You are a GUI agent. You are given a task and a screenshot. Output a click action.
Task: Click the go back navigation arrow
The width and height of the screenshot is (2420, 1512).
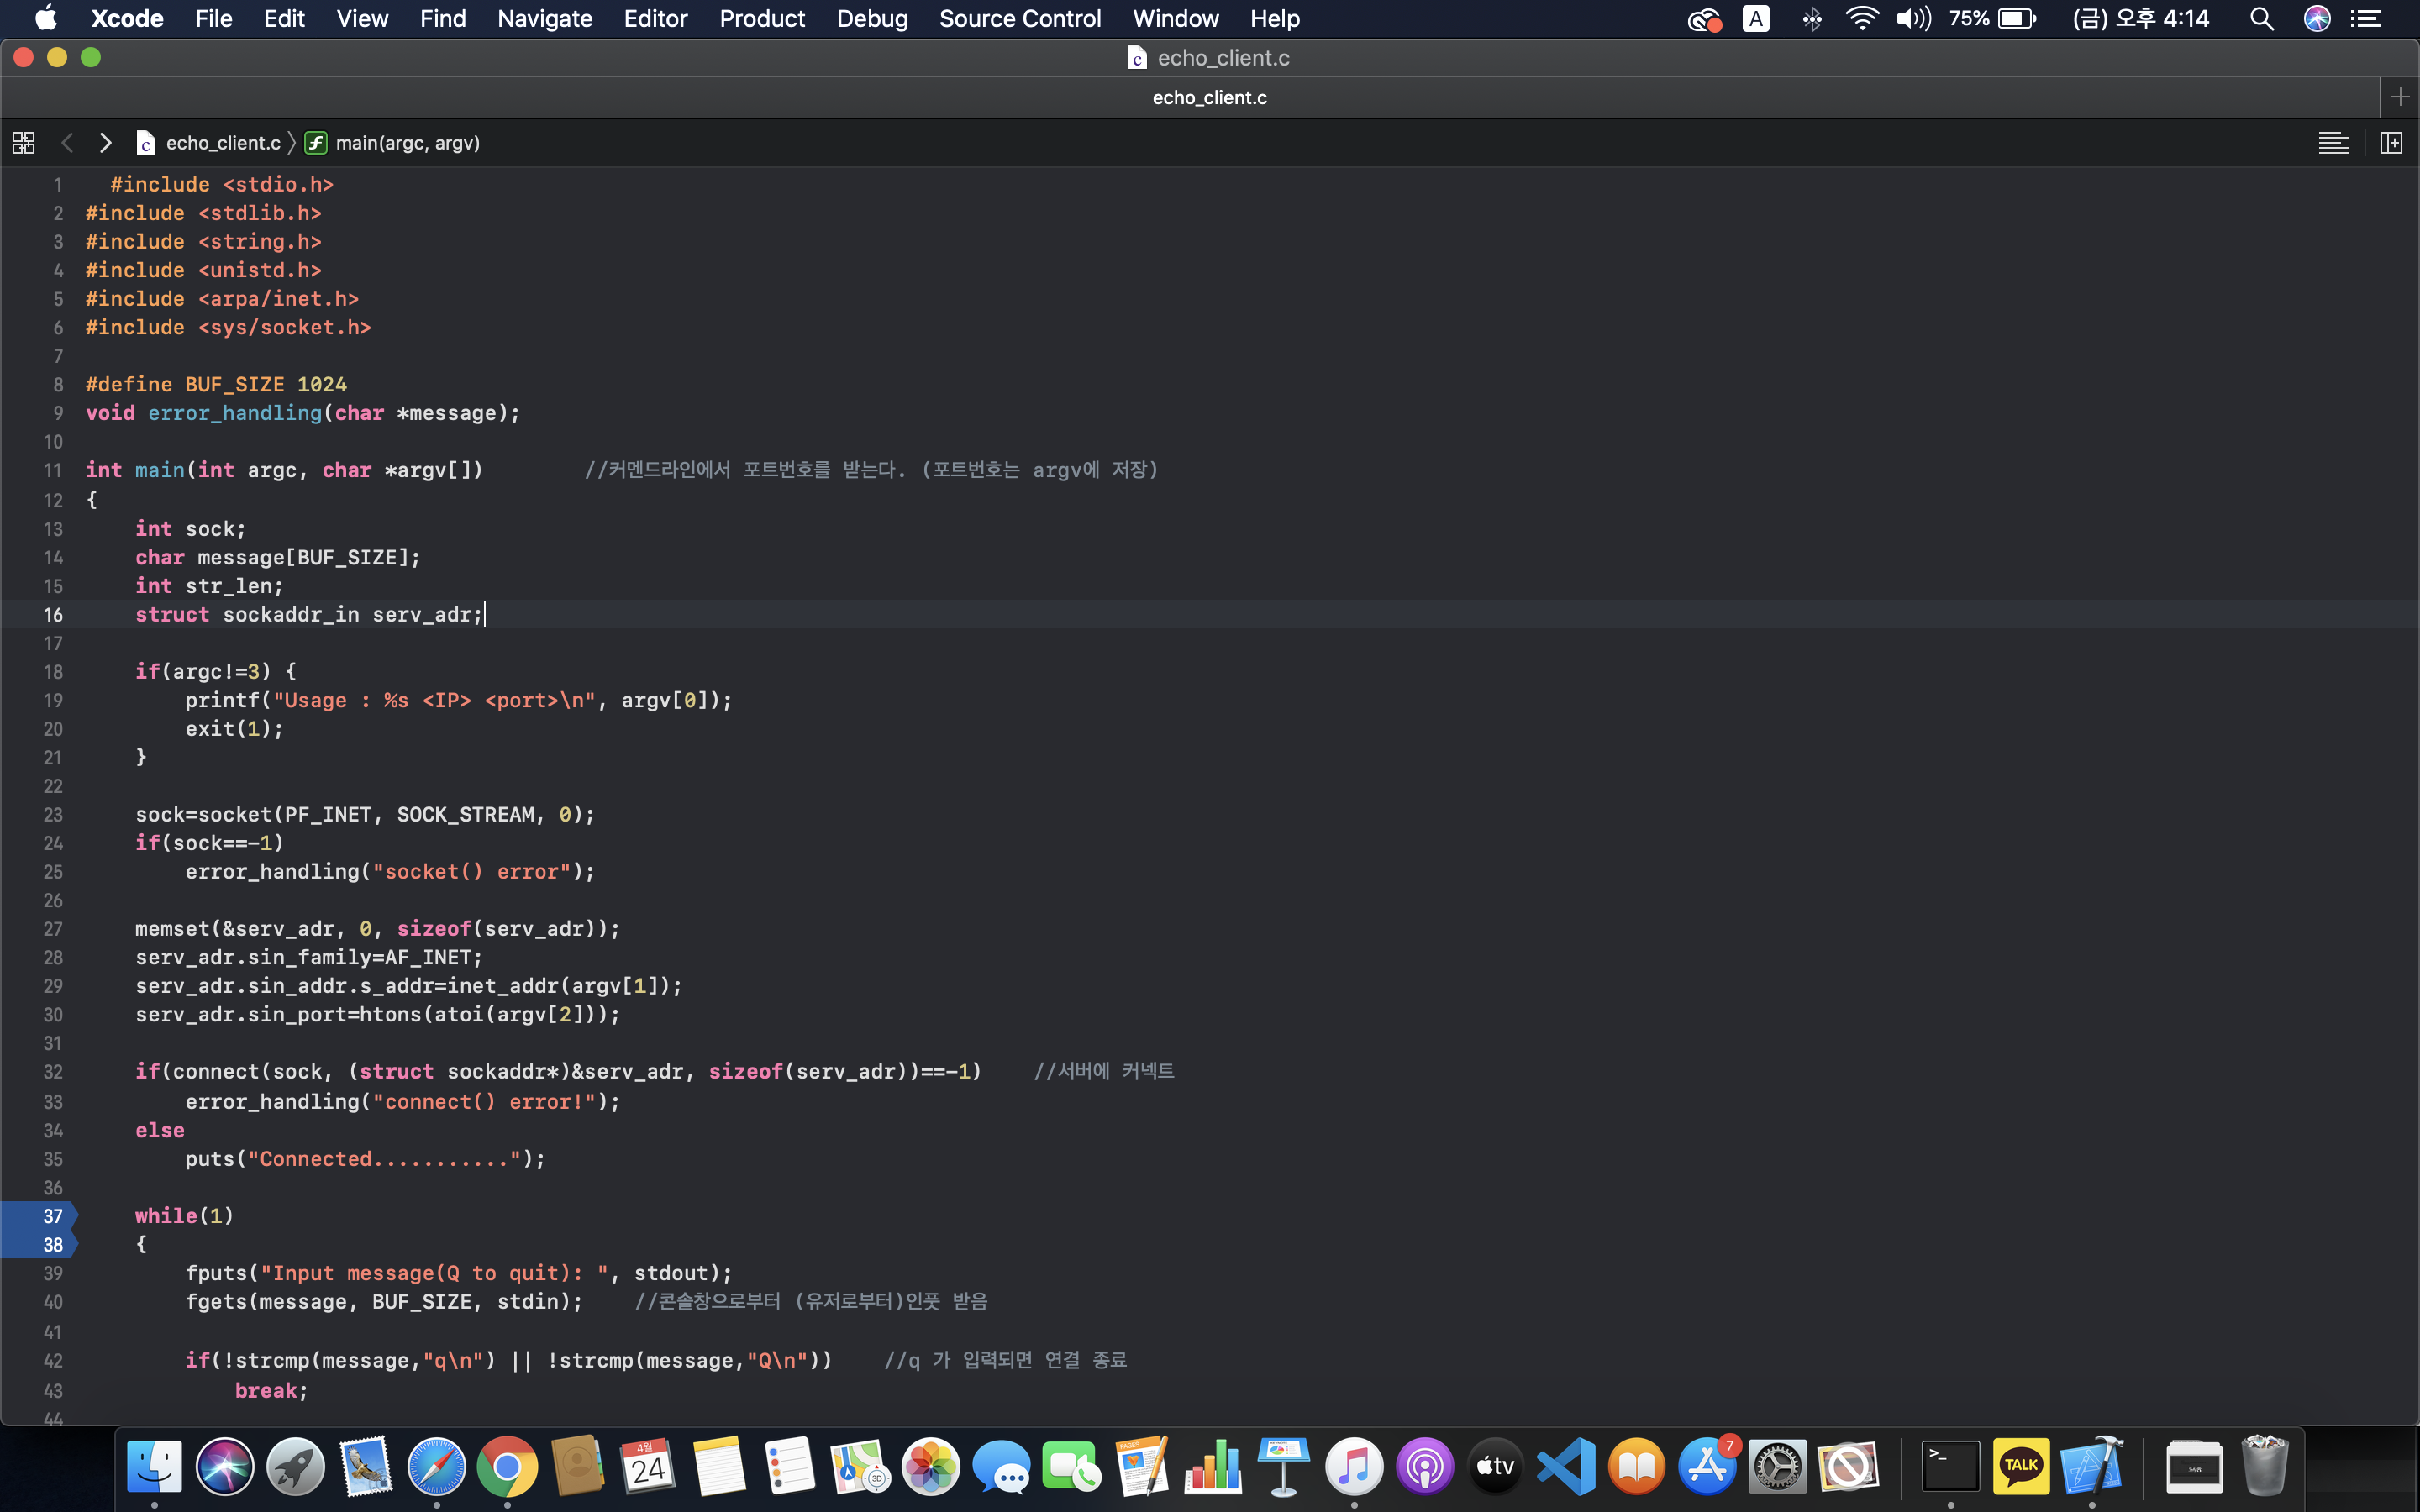pos(67,143)
